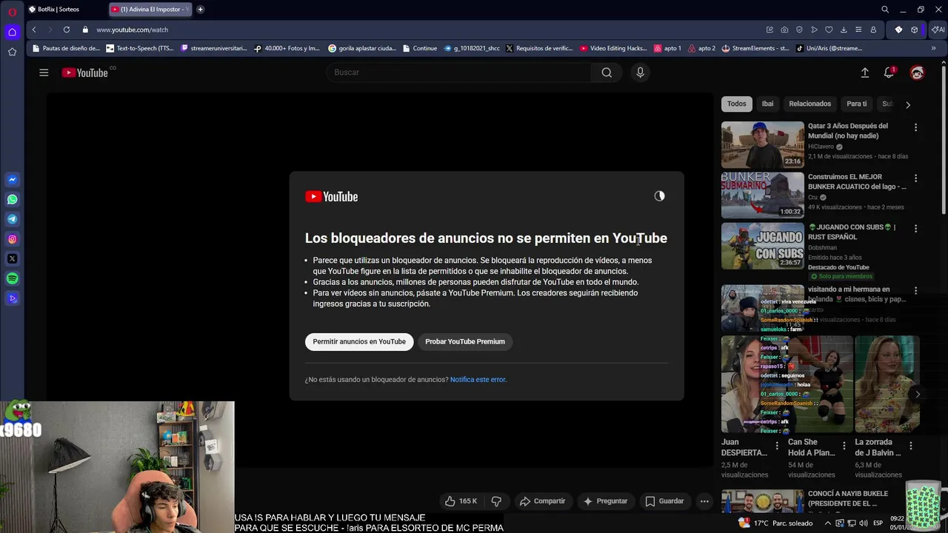Screen dimensions: 948x533
Task: Open browser downloads icon
Action: [844, 30]
